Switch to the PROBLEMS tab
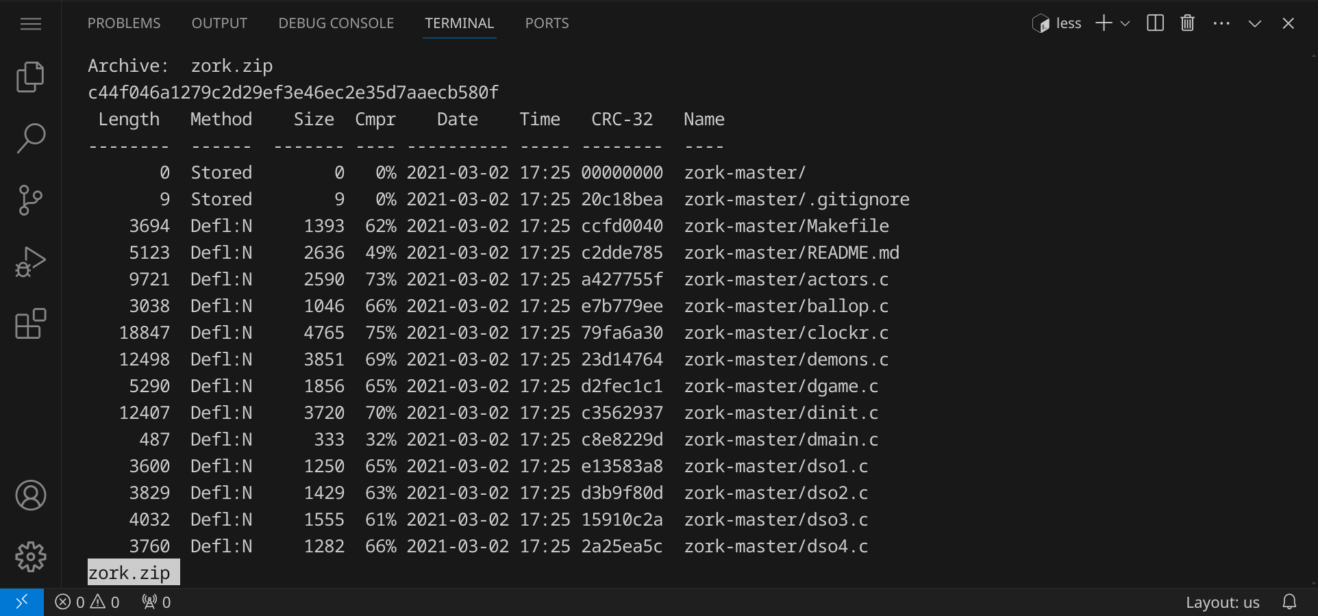The image size is (1318, 616). (x=124, y=23)
